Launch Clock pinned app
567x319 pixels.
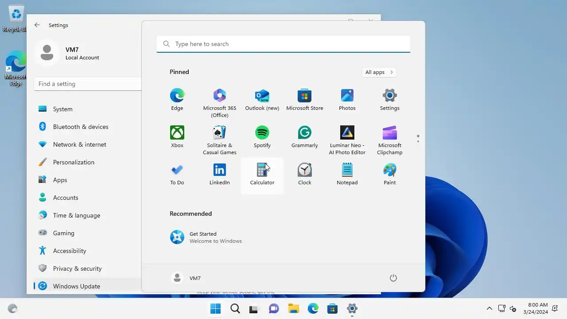pyautogui.click(x=304, y=175)
